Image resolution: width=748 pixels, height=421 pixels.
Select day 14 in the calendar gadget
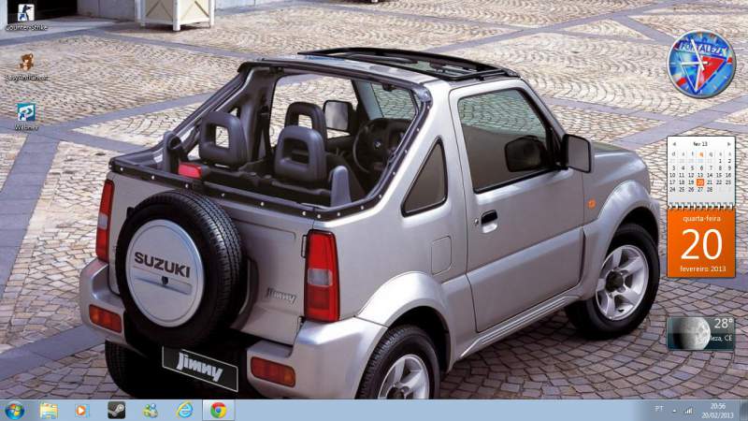710,175
